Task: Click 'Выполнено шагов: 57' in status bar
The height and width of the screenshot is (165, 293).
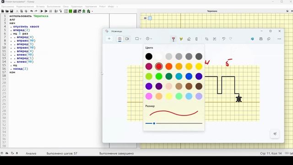Action: click(62, 153)
